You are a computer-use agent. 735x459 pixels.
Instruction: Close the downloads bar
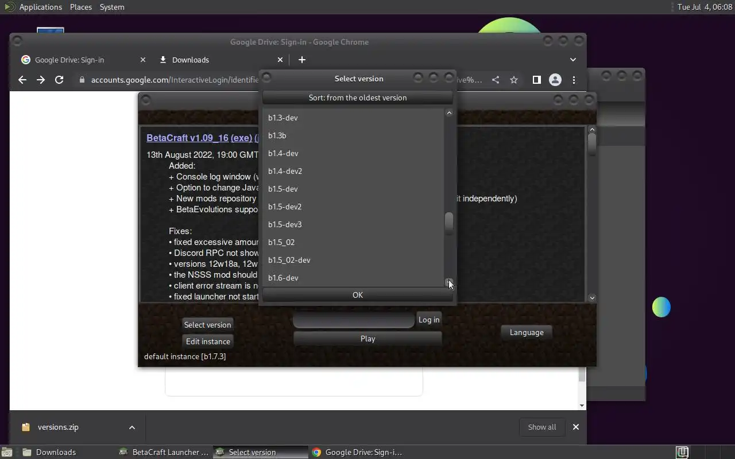575,427
